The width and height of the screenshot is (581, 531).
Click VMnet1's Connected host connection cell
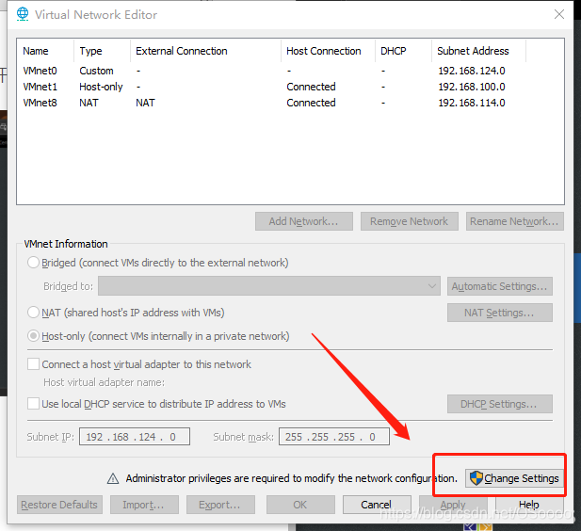pyautogui.click(x=311, y=87)
